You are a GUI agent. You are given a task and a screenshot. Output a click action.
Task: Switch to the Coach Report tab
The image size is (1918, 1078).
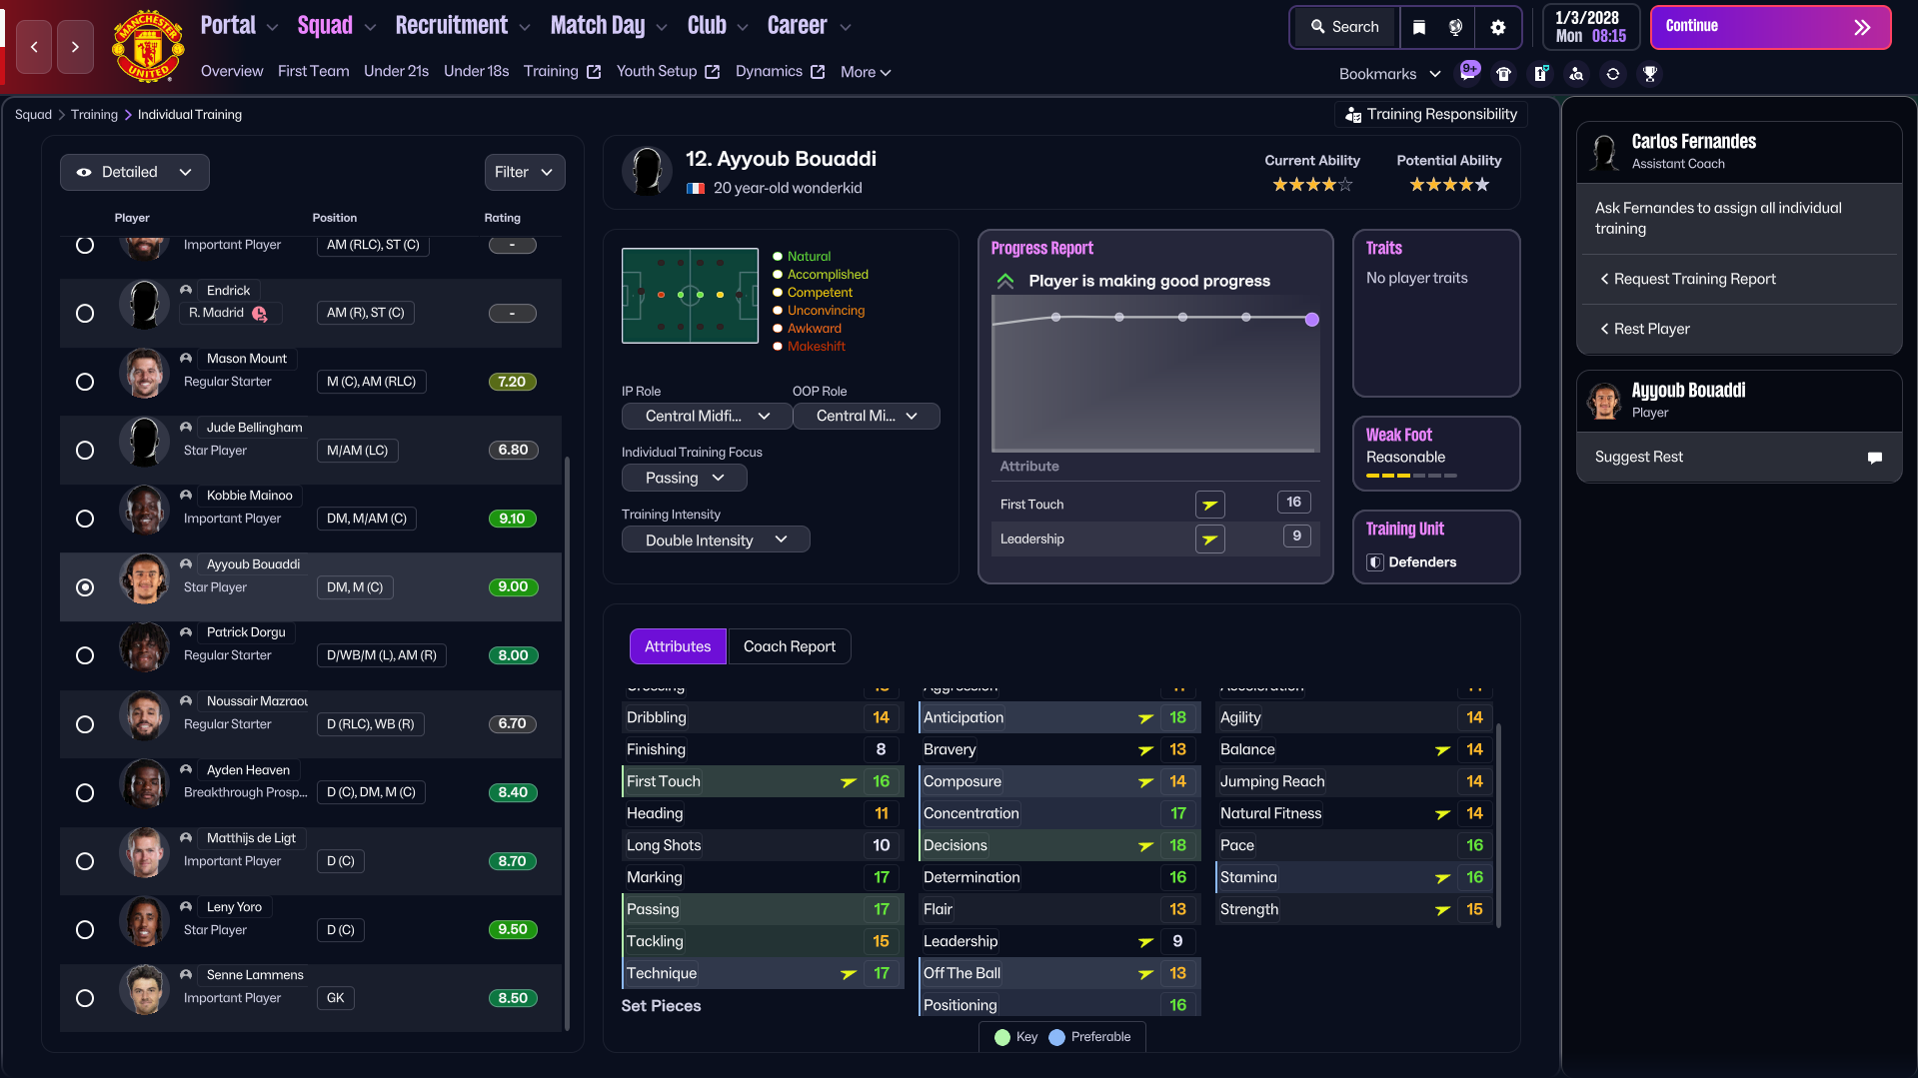790,646
